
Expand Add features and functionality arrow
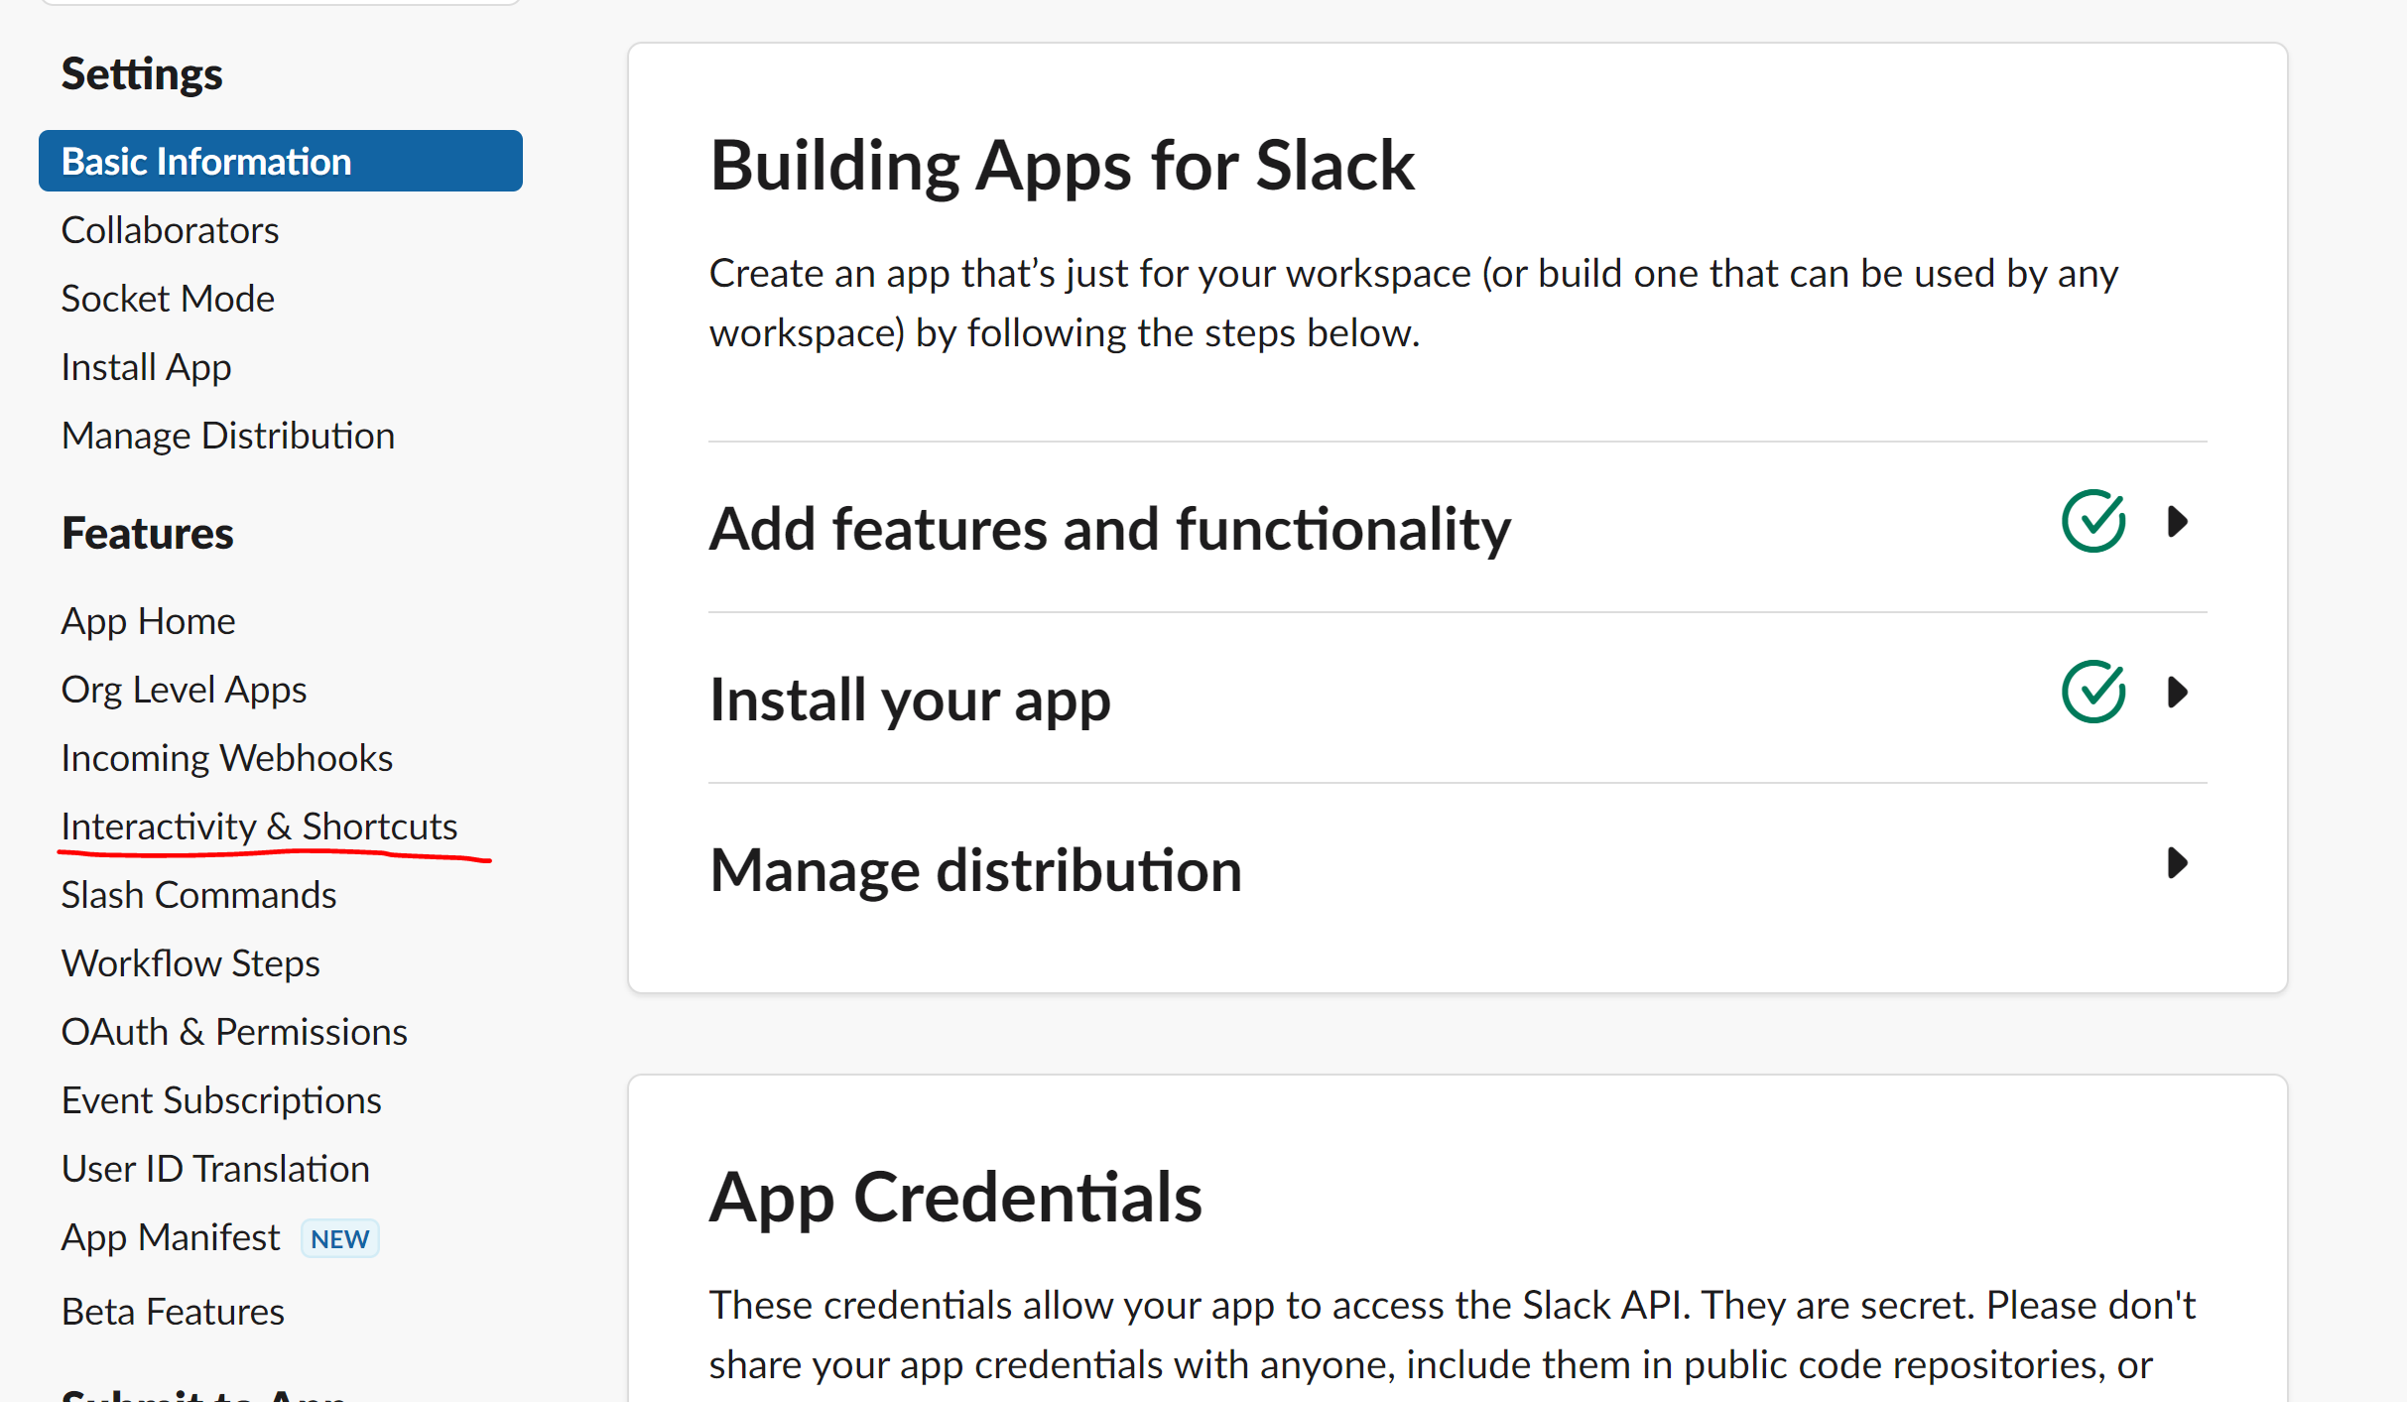coord(2177,522)
